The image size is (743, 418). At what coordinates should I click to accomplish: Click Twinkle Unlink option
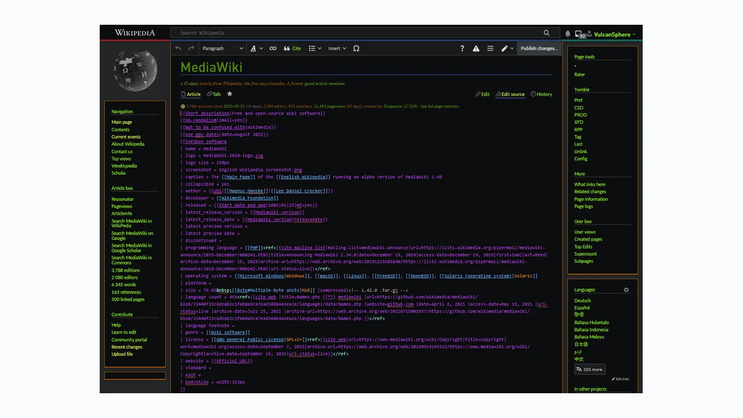[x=581, y=152]
